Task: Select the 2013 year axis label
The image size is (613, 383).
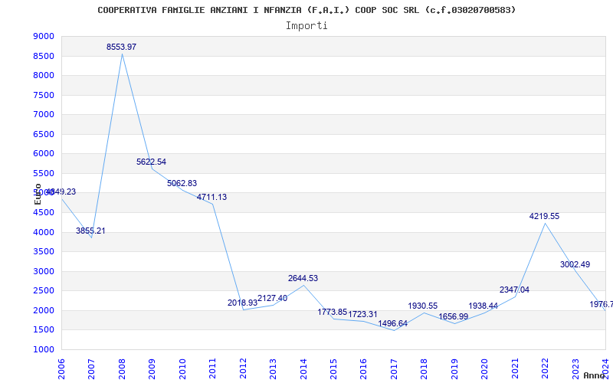Action: [x=273, y=369]
